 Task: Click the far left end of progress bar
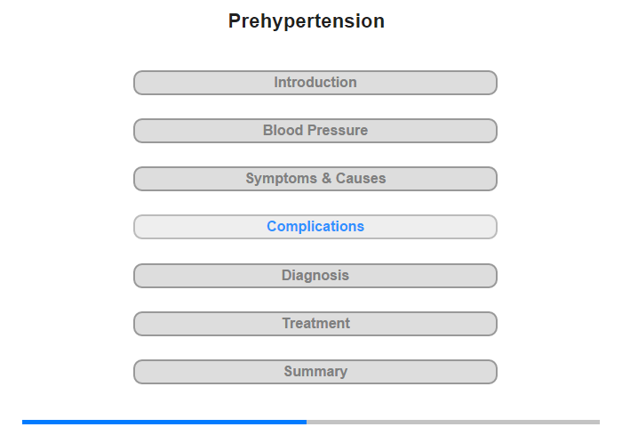point(25,422)
